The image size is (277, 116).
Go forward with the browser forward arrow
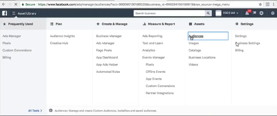point(9,4)
